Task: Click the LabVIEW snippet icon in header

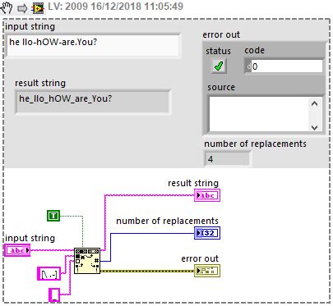Action: pos(38,8)
